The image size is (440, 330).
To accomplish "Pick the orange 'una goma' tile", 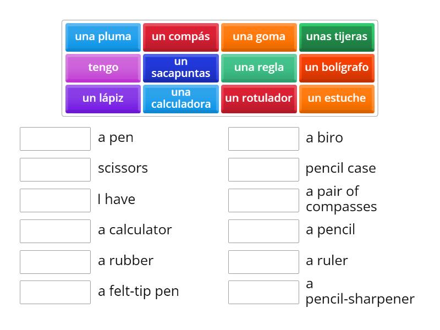I will coord(258,37).
